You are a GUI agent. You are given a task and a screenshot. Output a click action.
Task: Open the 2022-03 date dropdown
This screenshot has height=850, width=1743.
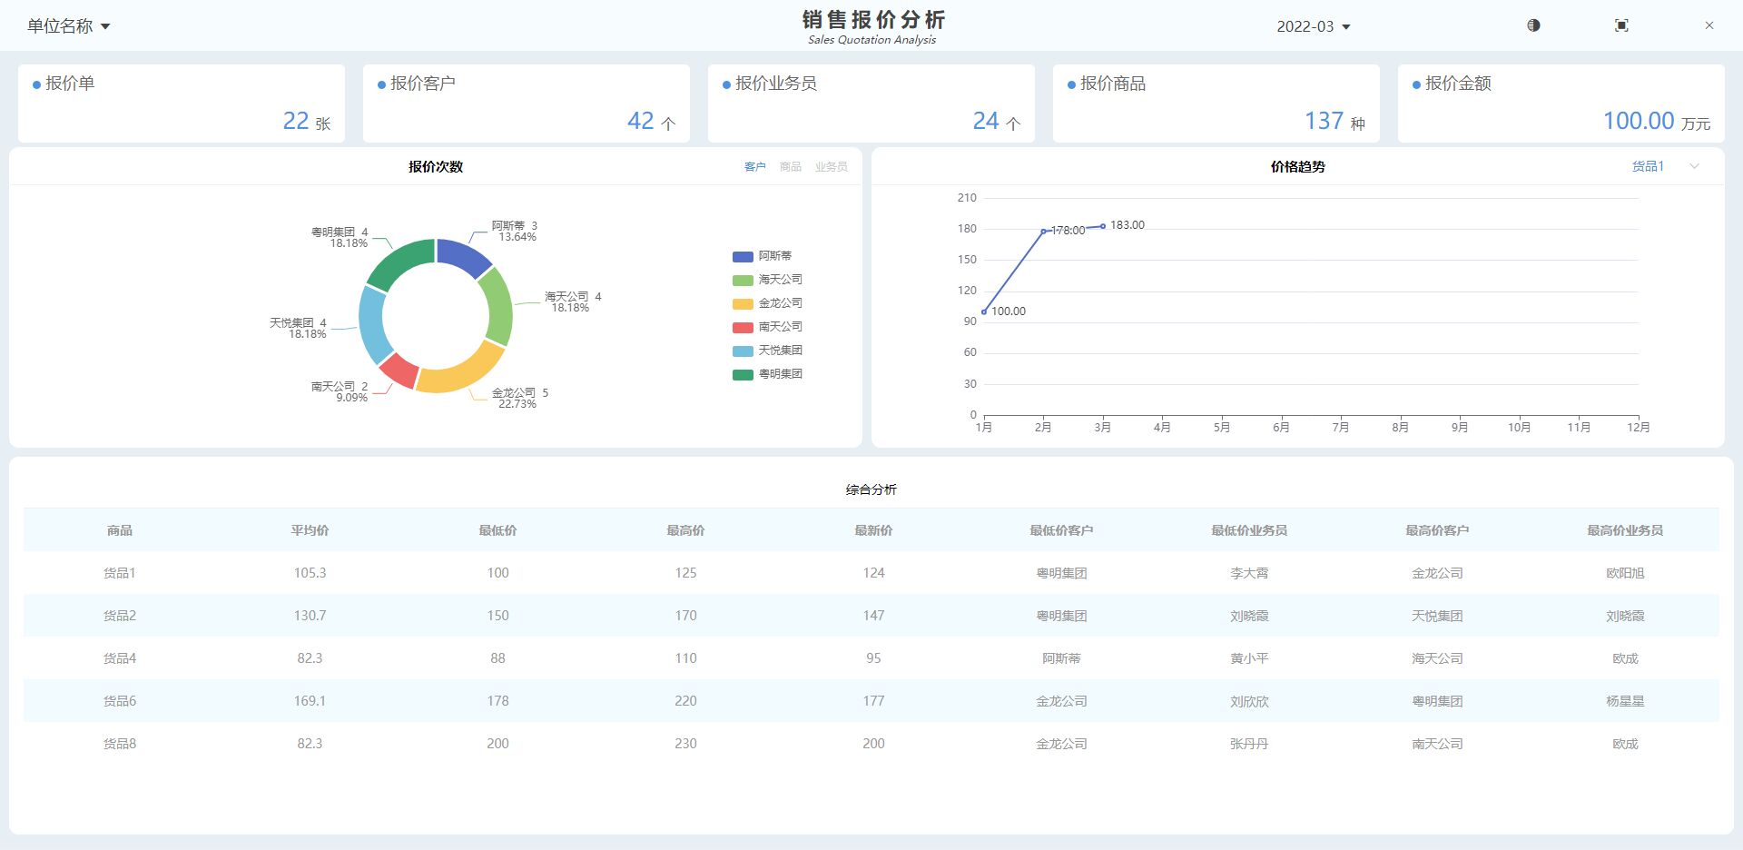click(x=1313, y=26)
